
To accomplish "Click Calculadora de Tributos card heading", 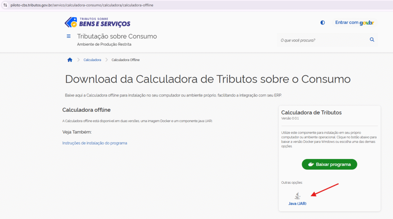I will click(311, 113).
